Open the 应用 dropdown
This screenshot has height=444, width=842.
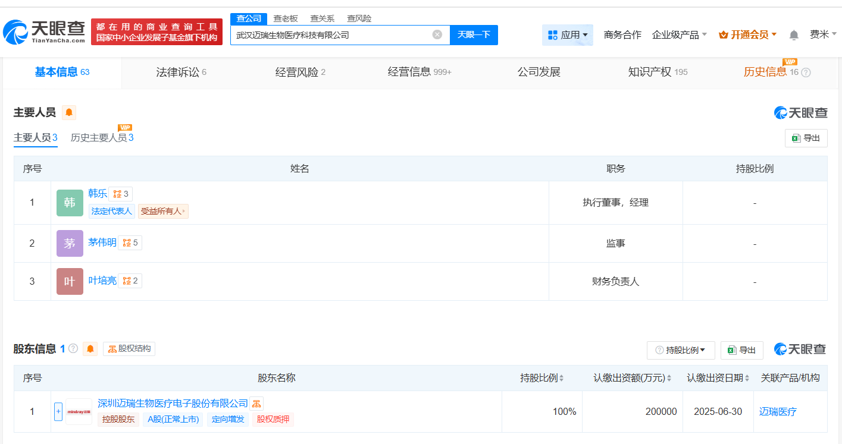[x=568, y=35]
